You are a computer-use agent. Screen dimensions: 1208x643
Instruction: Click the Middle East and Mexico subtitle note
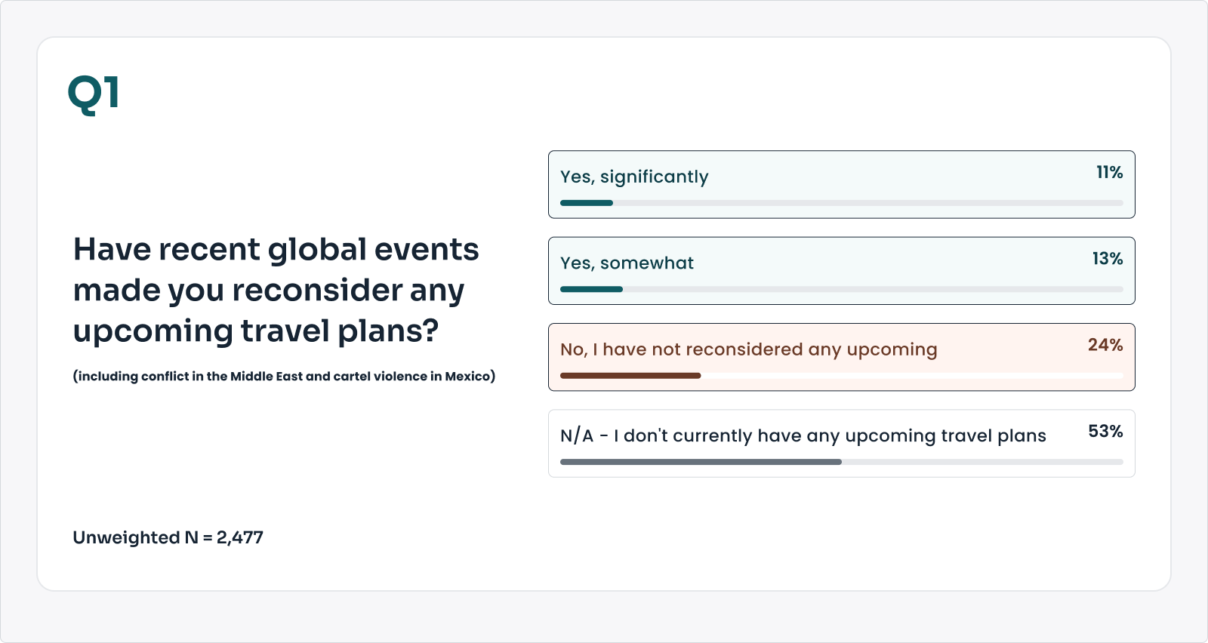(284, 376)
